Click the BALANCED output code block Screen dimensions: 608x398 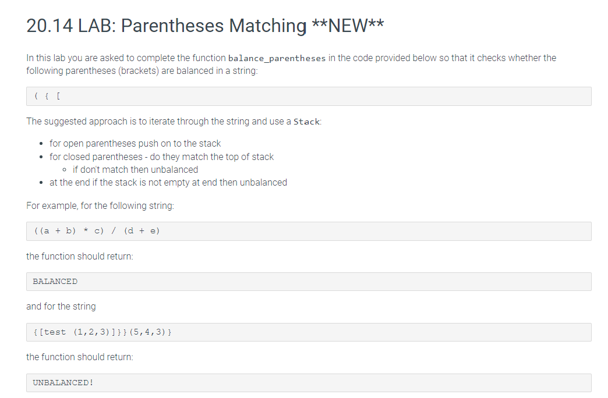pyautogui.click(x=309, y=282)
